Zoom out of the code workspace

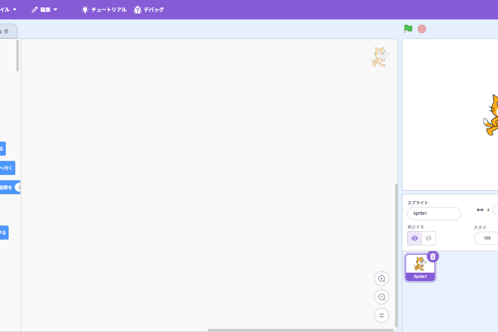(x=381, y=297)
